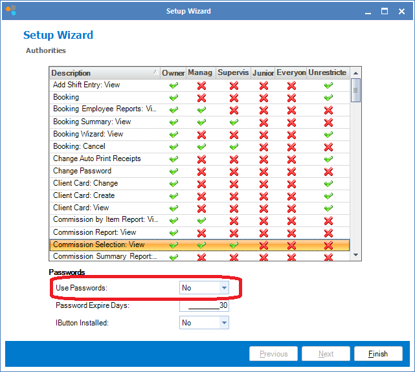This screenshot has height=372, width=415.
Task: Click Owner green check for Client Card: Change
Action: 173,184
